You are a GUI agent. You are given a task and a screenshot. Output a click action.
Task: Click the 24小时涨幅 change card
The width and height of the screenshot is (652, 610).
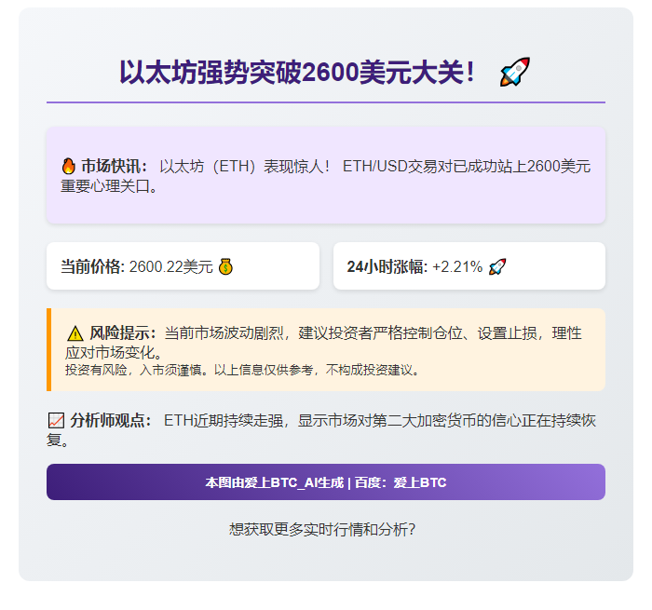click(x=469, y=265)
